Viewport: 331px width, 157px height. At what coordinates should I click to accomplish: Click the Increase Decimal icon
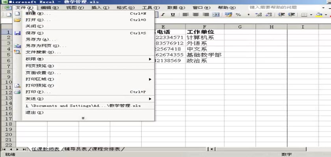coord(258,15)
